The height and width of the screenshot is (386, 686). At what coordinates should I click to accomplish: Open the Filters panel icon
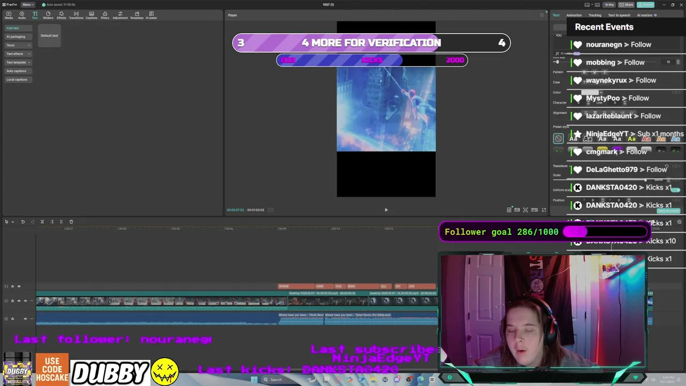tap(105, 15)
